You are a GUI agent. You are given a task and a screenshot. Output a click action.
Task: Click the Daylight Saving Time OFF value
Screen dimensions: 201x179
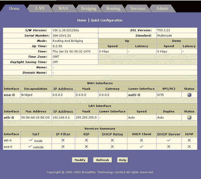pos(55,62)
